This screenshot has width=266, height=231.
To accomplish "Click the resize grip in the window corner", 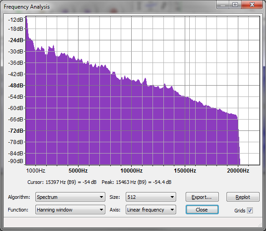I will 260,225.
